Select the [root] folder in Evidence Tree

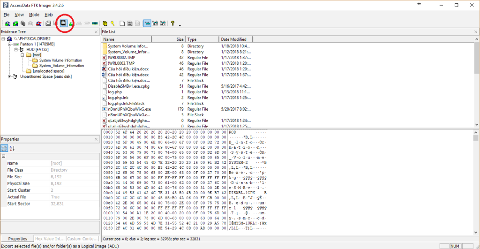tap(37, 55)
